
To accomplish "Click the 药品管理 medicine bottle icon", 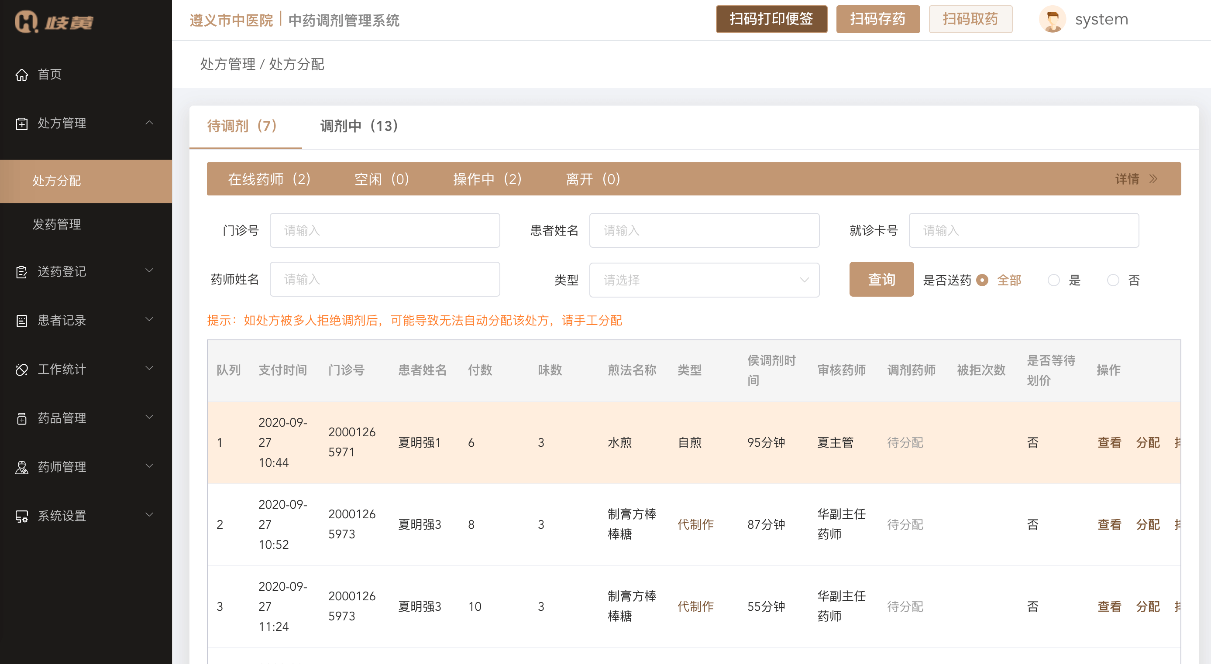I will point(22,419).
